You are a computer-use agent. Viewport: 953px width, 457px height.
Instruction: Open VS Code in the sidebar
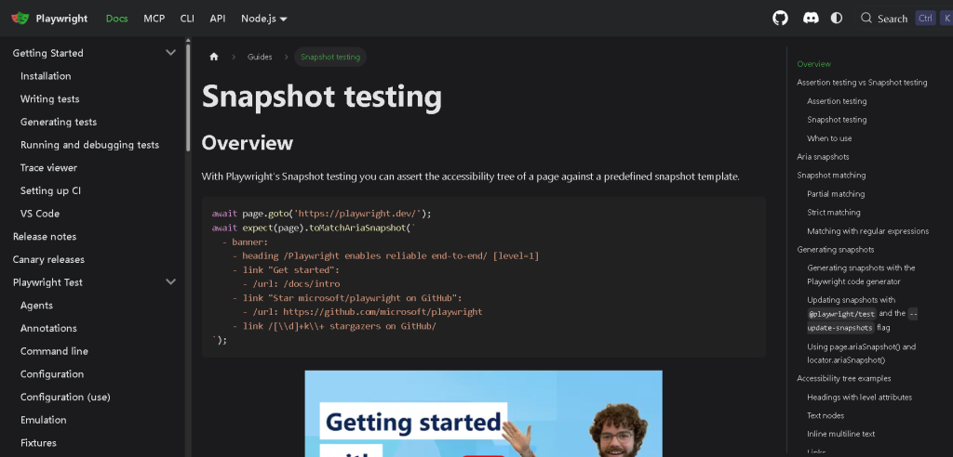pos(39,214)
